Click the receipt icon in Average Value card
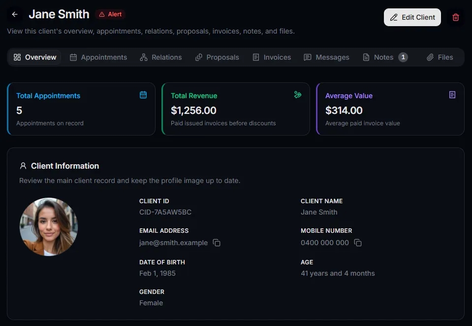 coord(452,95)
